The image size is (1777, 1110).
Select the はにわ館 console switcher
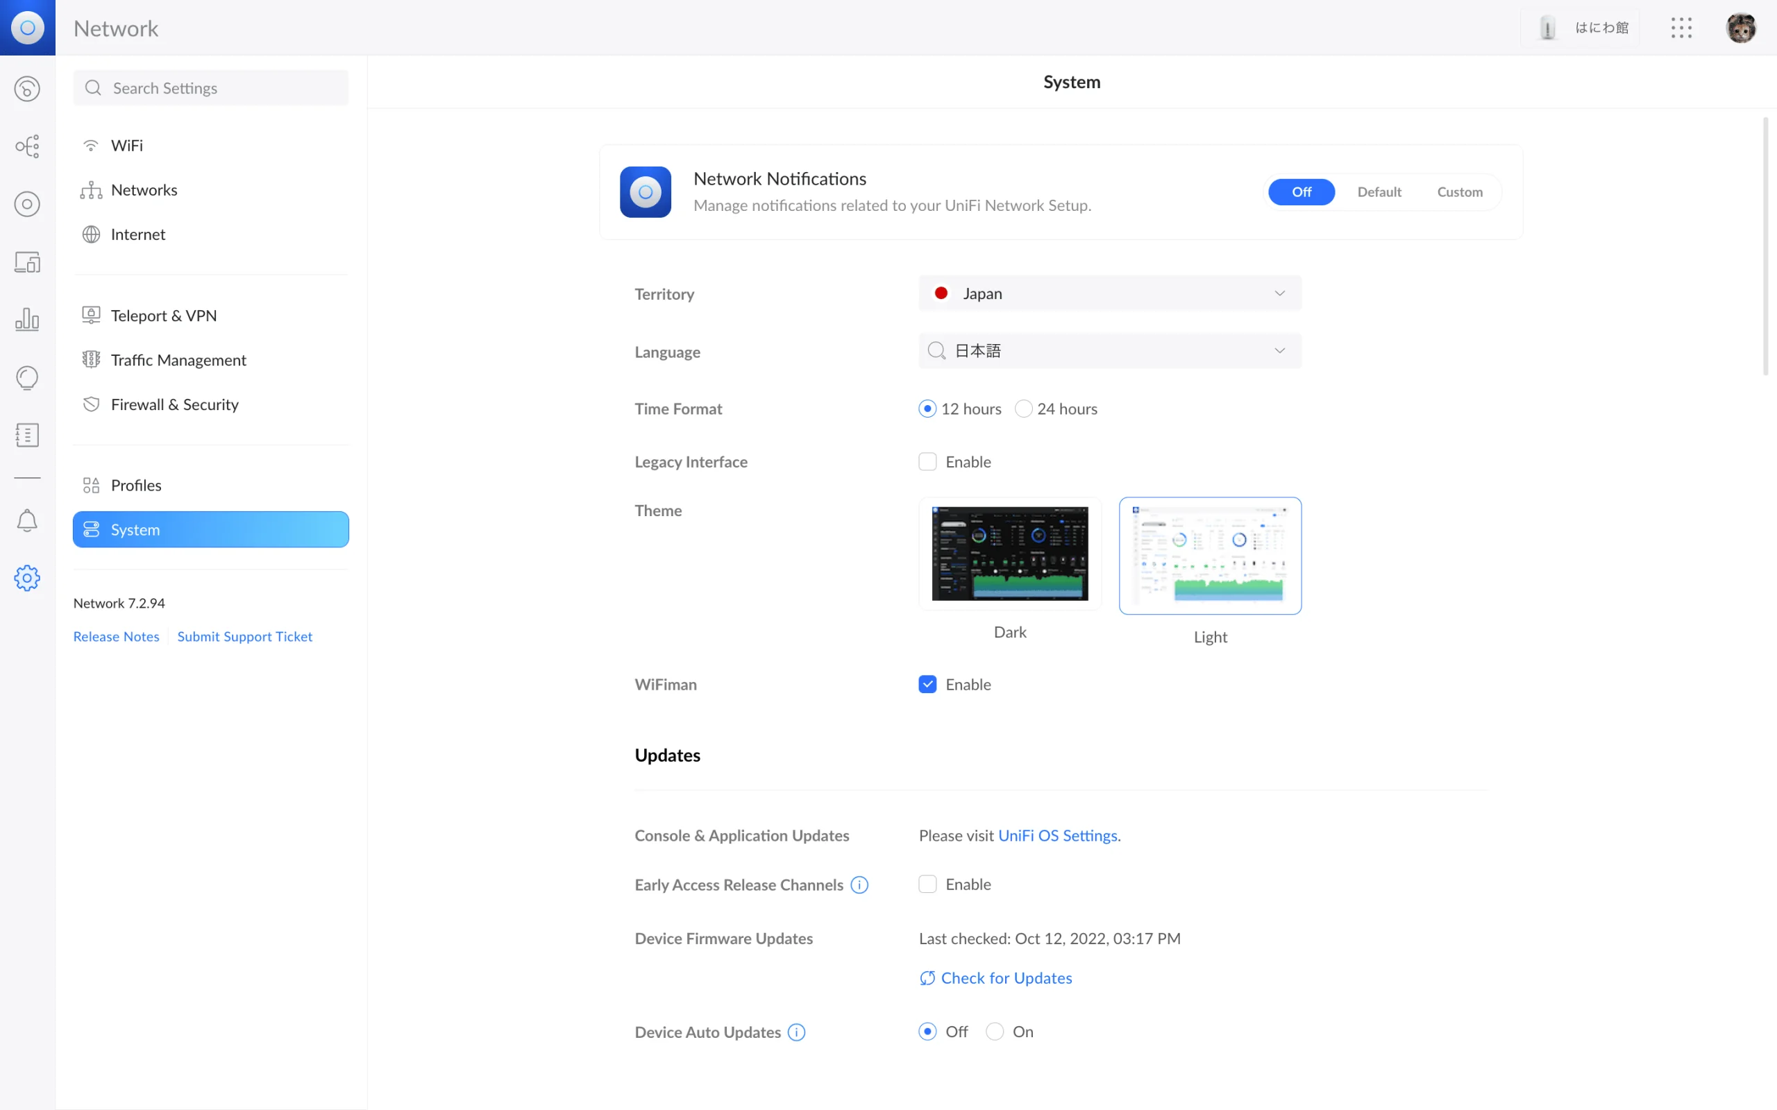pos(1580,28)
